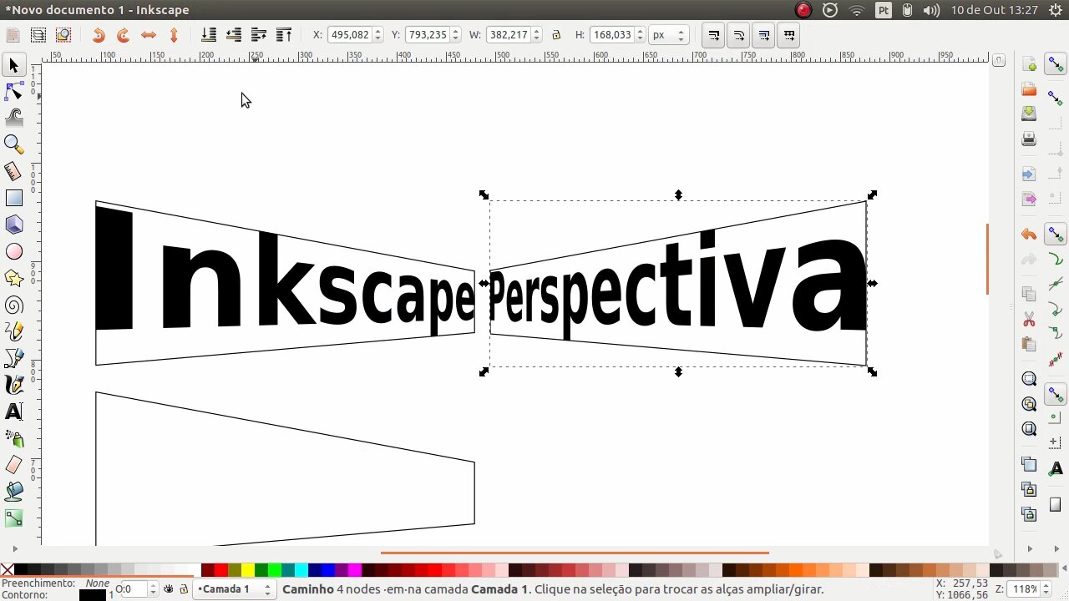
Task: Toggle lock width and height ratio
Action: click(x=556, y=35)
